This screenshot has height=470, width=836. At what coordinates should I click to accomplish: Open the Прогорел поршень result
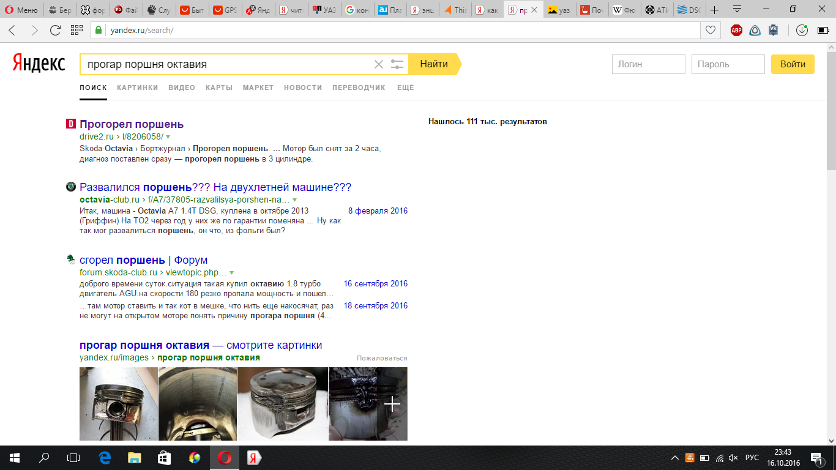(132, 124)
